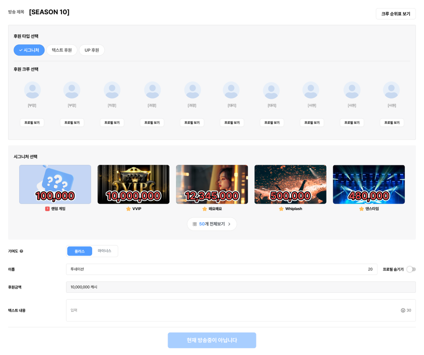
Task: Click the red question icon beside 랜덤 게임
Action: (47, 209)
